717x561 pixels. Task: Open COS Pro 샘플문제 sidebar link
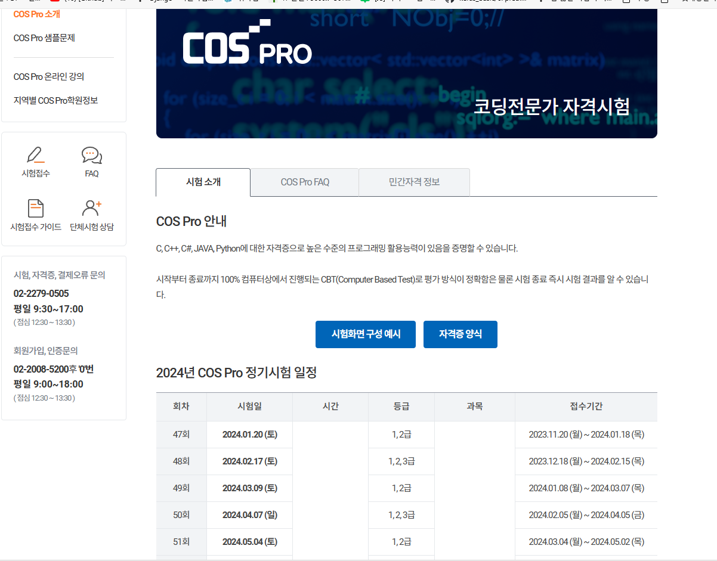tap(44, 38)
